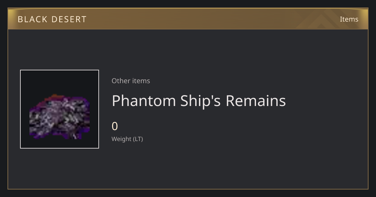Click the white-bordered item image frame

tap(60, 109)
